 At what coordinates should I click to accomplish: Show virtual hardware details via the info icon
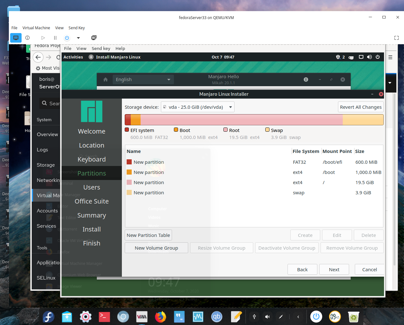click(x=27, y=38)
